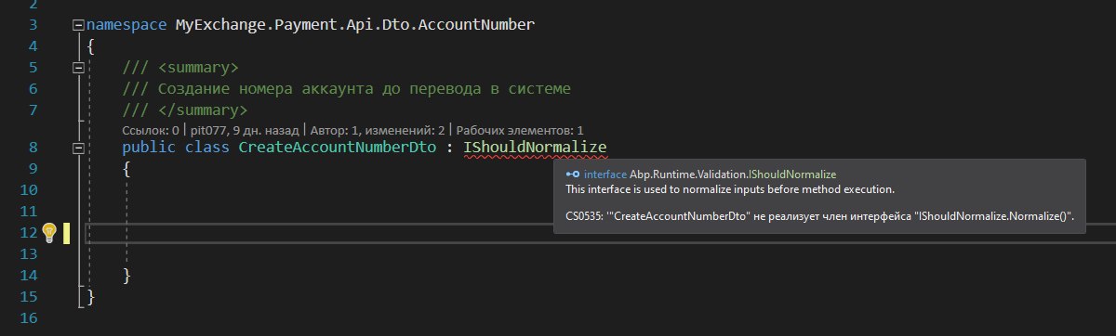Collapse the namespace block on line 3
Viewport: 1116px width, 336px height.
(78, 25)
